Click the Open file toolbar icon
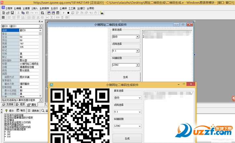235x143 pixels. [8, 13]
